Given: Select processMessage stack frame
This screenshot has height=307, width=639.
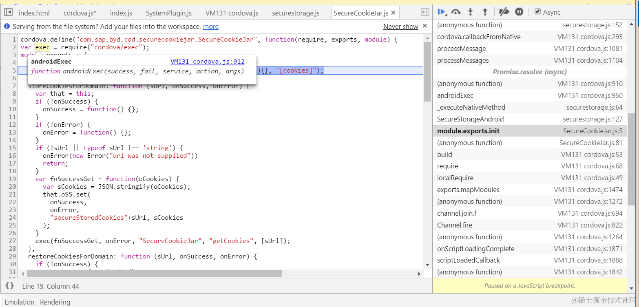Looking at the screenshot, I should pyautogui.click(x=530, y=49).
